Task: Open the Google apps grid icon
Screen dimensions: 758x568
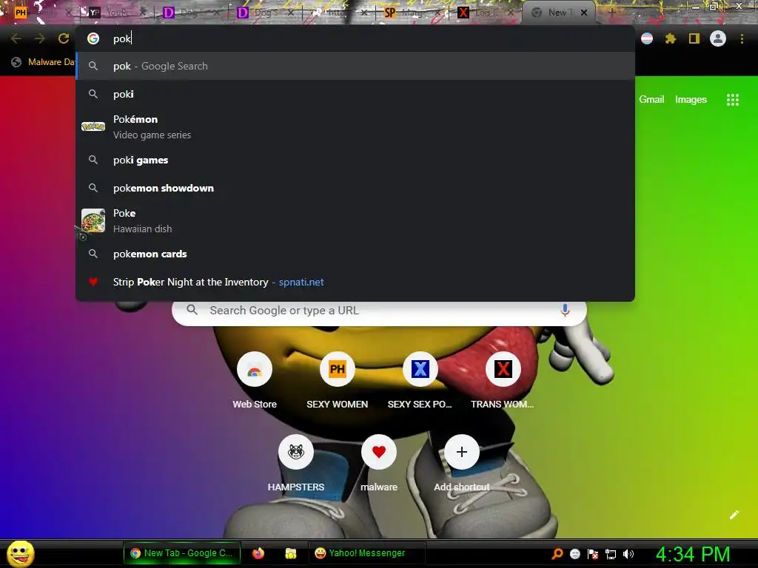Action: pos(732,100)
